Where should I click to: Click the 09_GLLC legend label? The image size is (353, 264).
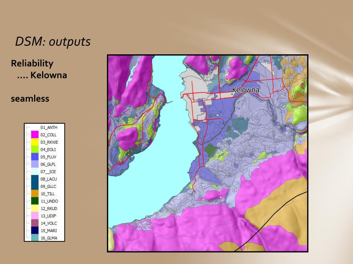click(48, 187)
